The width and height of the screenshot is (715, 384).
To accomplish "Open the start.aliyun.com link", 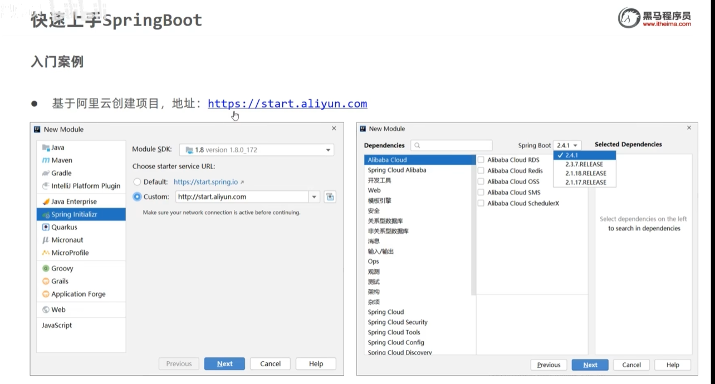I will (x=287, y=104).
